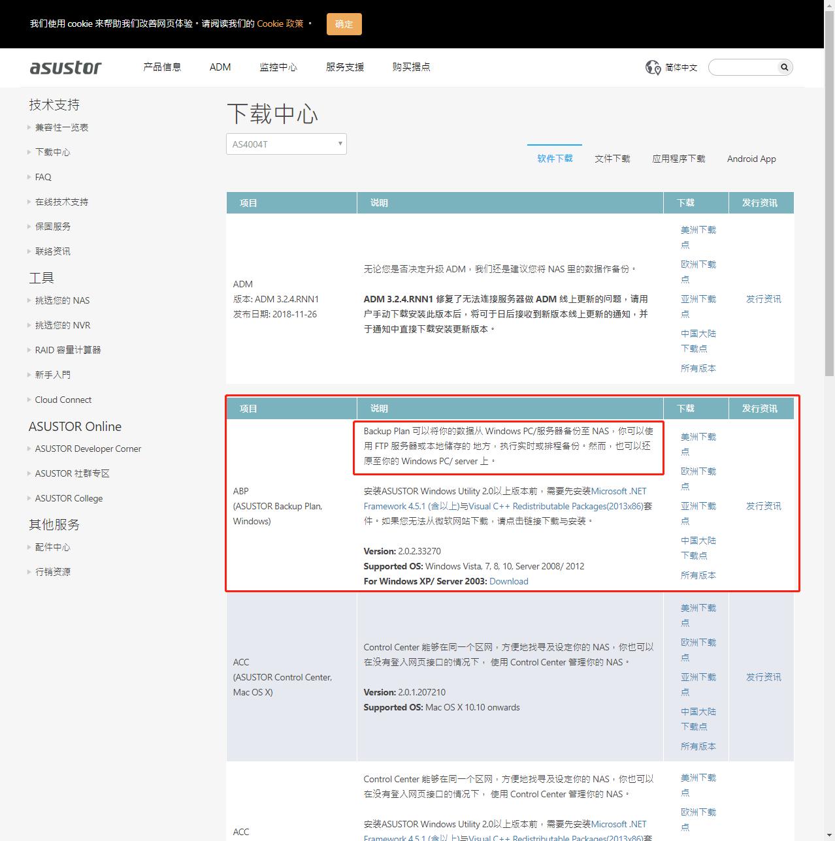Screen dimensions: 835x841
Task: Switch to the Android App tab
Action: [750, 158]
